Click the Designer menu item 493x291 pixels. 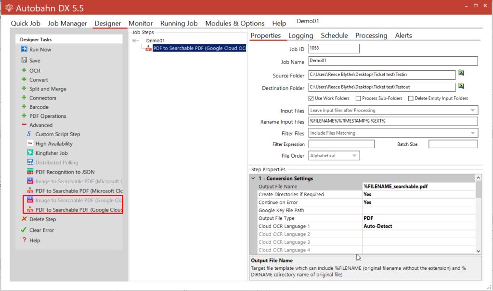click(108, 23)
